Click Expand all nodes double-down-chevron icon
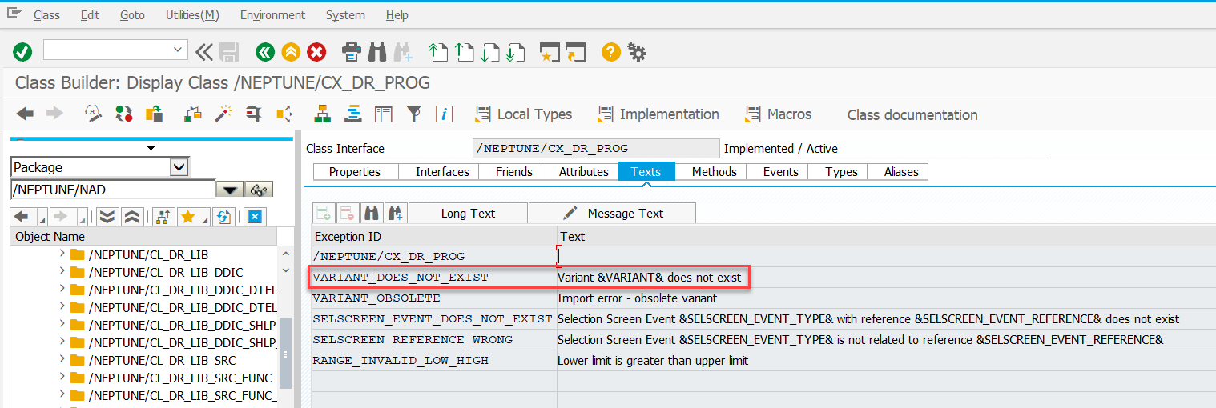This screenshot has width=1216, height=408. click(107, 216)
